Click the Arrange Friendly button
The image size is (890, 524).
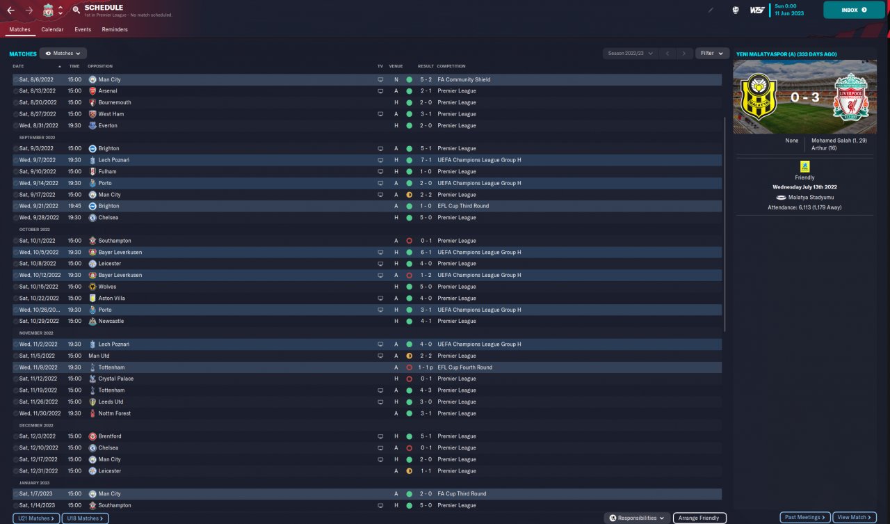point(699,518)
